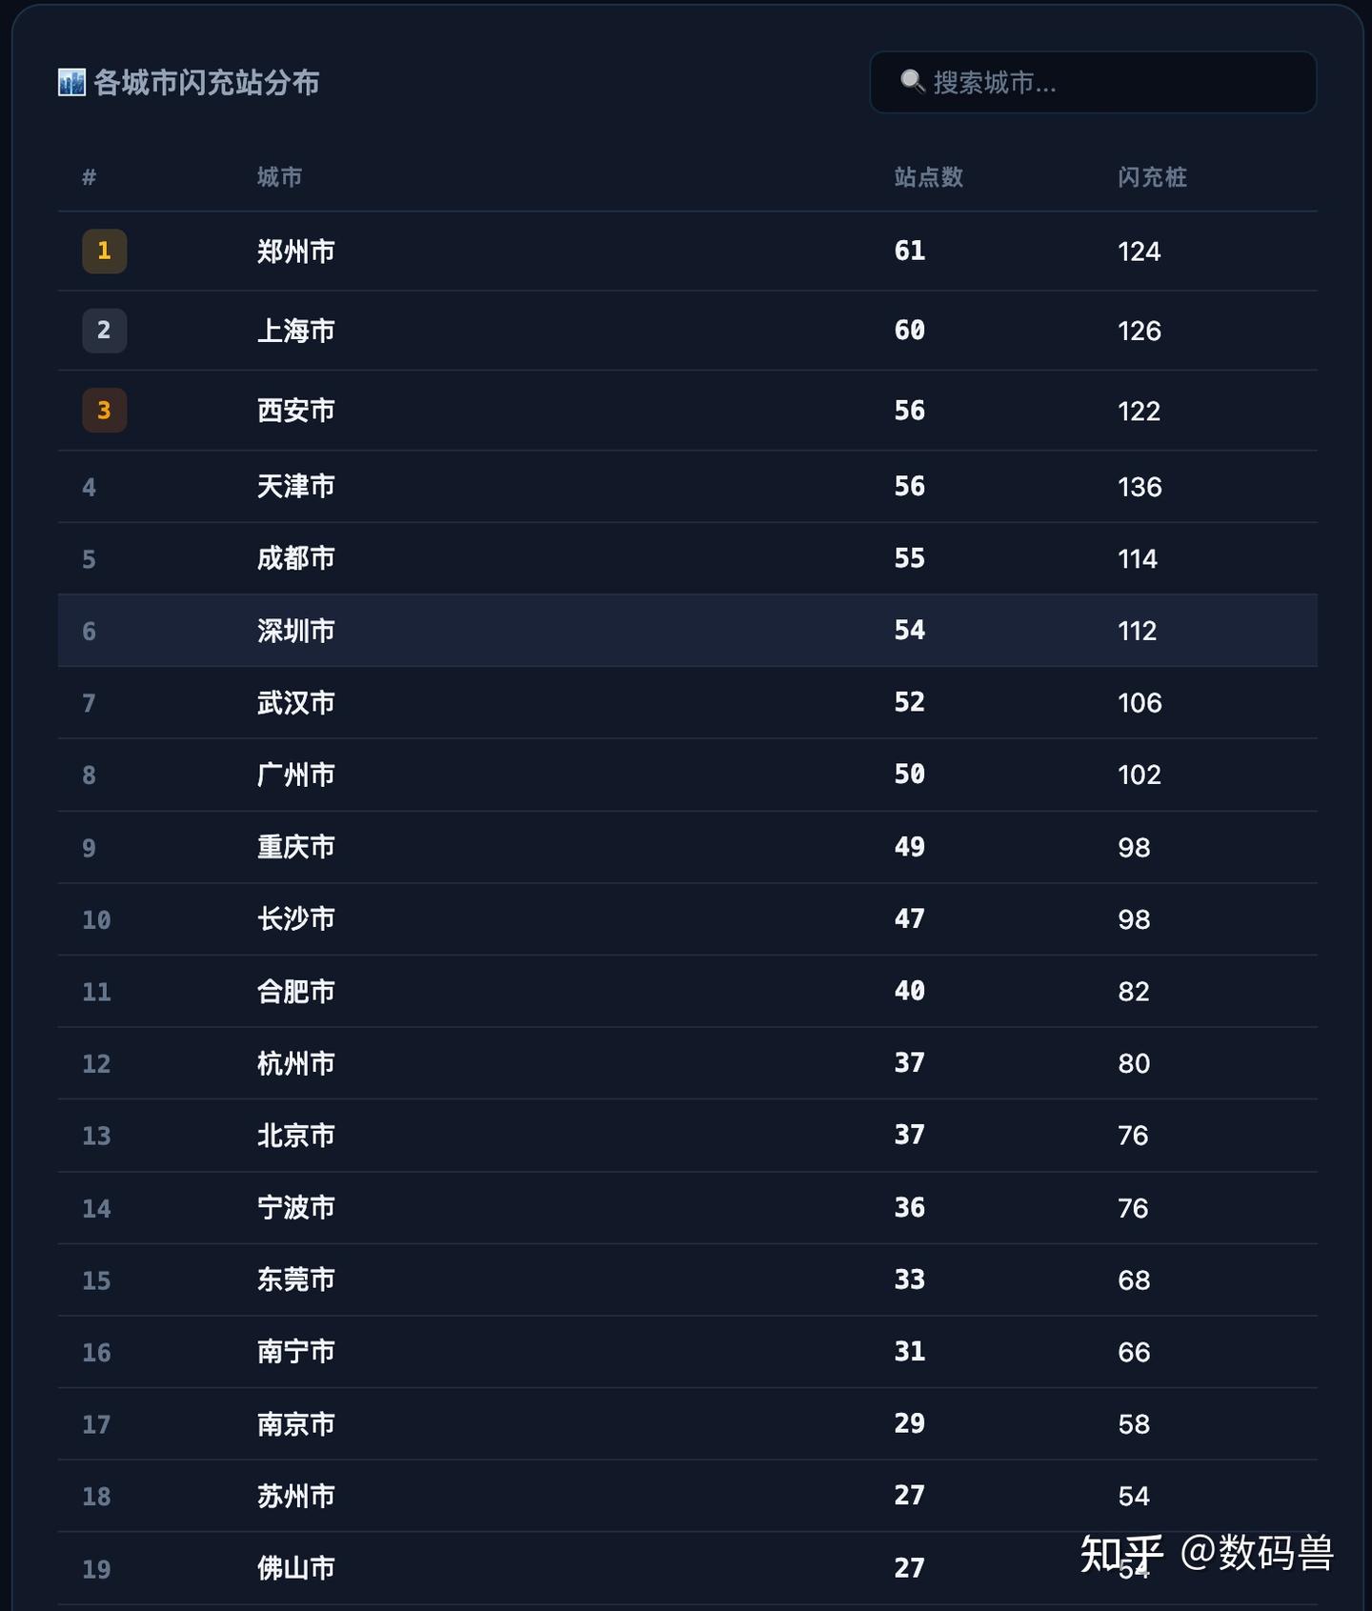Select the 上海市 row
This screenshot has height=1611, width=1372.
pos(688,331)
